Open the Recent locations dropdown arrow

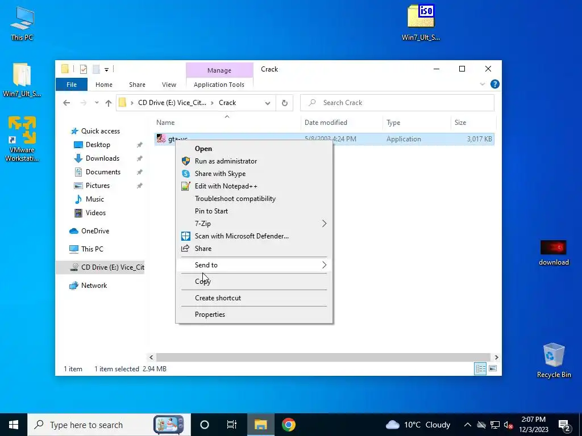(97, 103)
